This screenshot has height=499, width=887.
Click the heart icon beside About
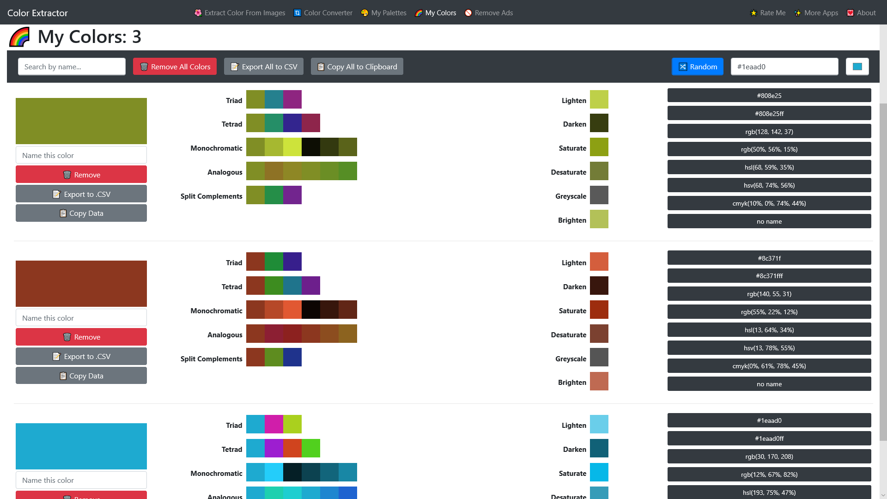[851, 13]
